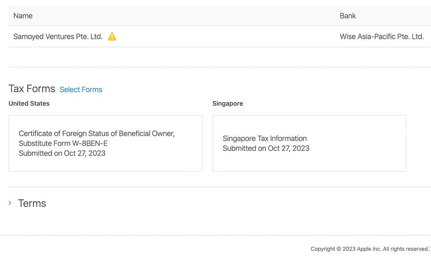Open the Select Forms link
The image size is (431, 274).
coord(81,90)
